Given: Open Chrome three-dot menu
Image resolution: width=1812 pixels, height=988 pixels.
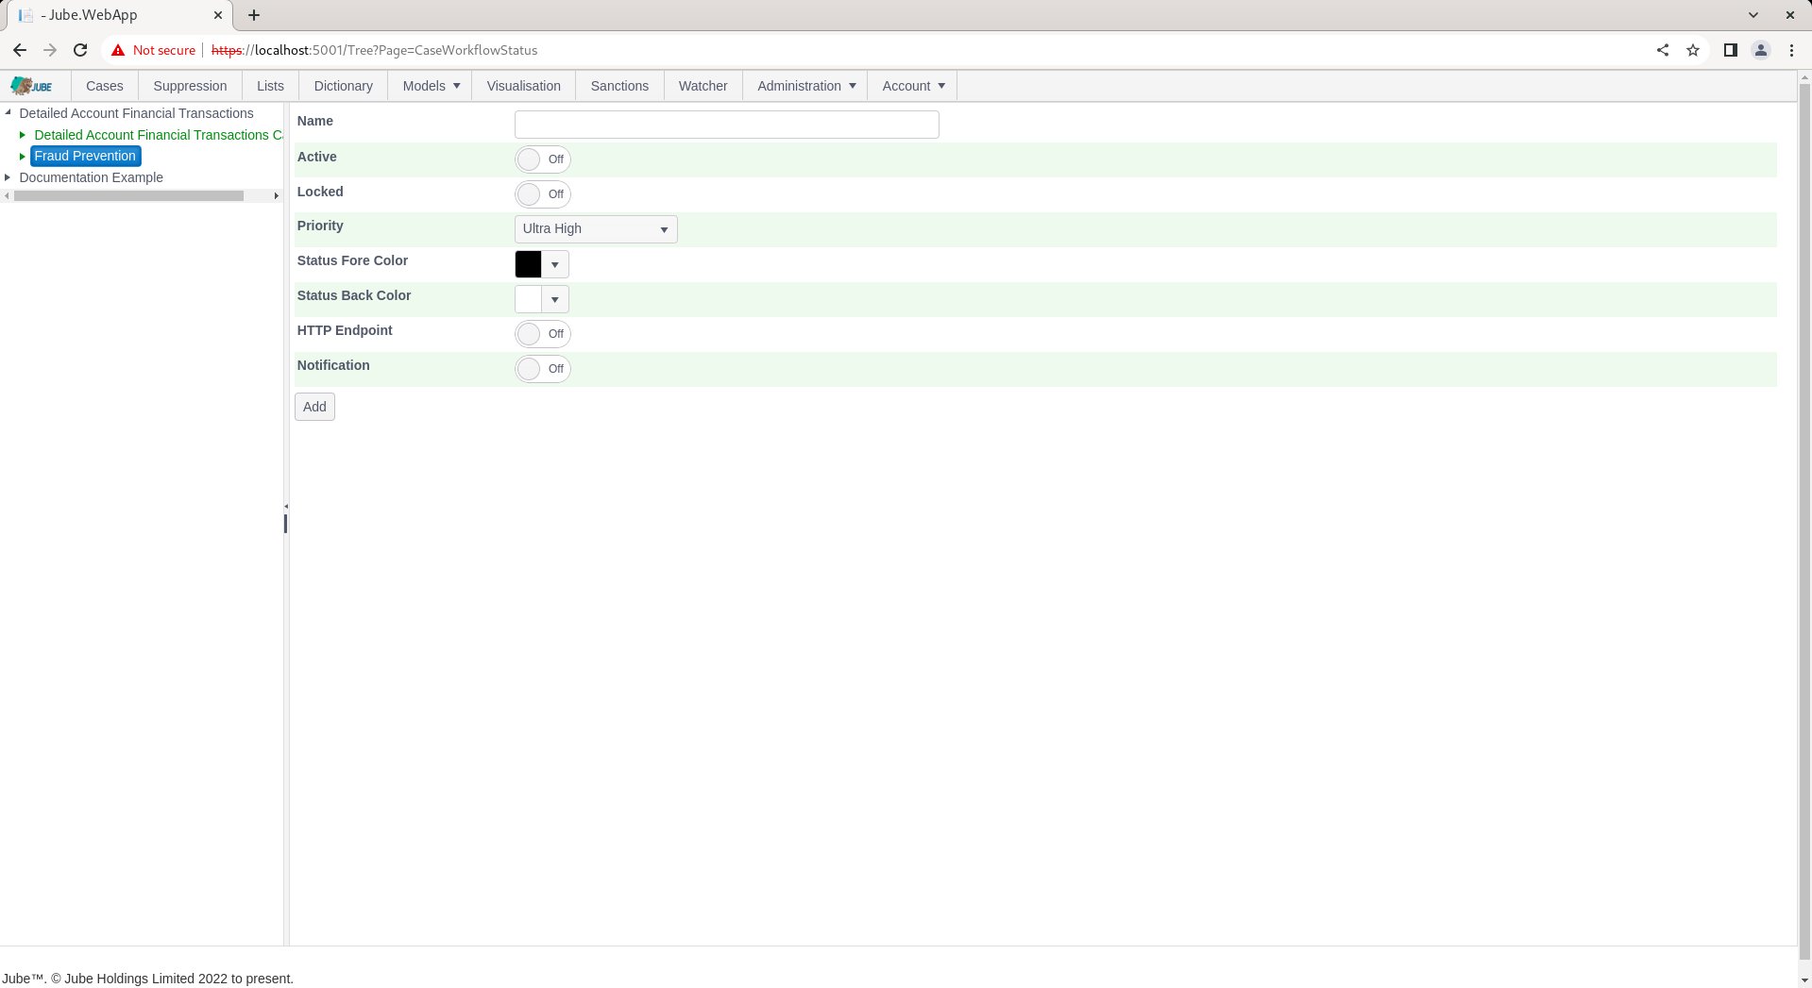Looking at the screenshot, I should coord(1791,50).
